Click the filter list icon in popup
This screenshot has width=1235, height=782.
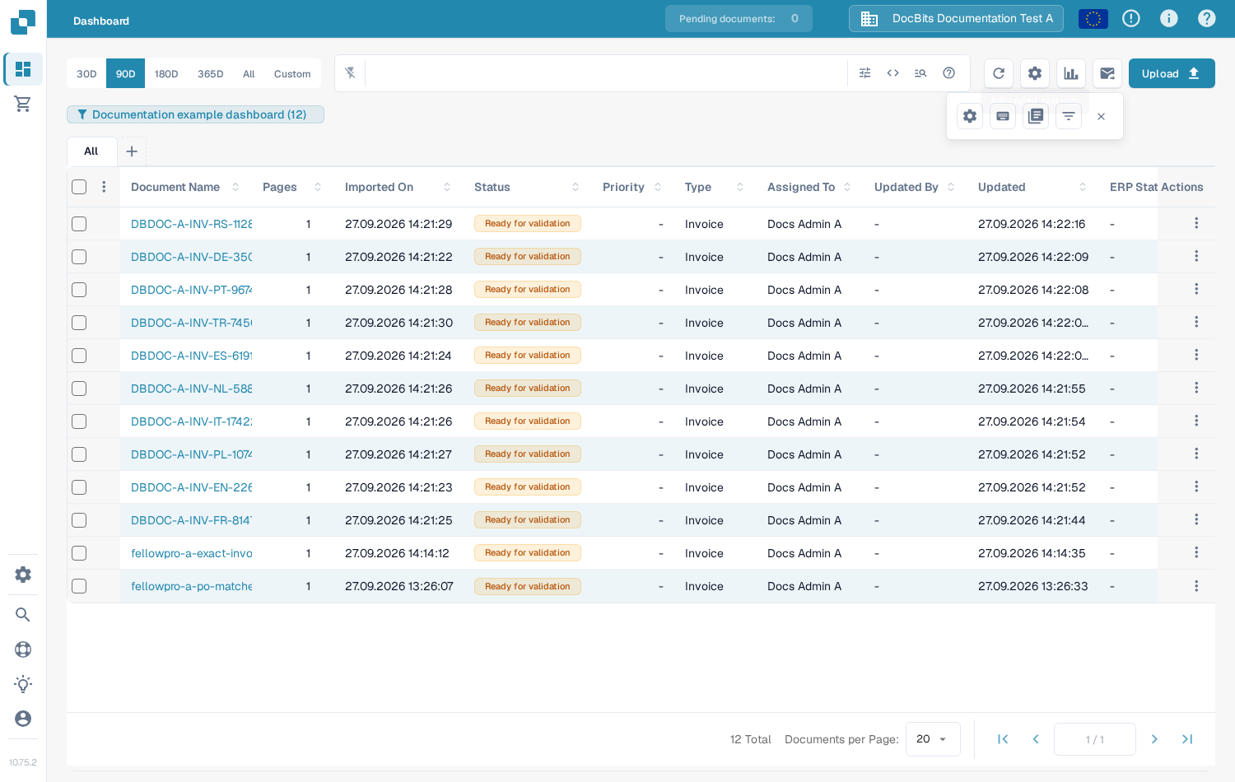click(x=1069, y=116)
